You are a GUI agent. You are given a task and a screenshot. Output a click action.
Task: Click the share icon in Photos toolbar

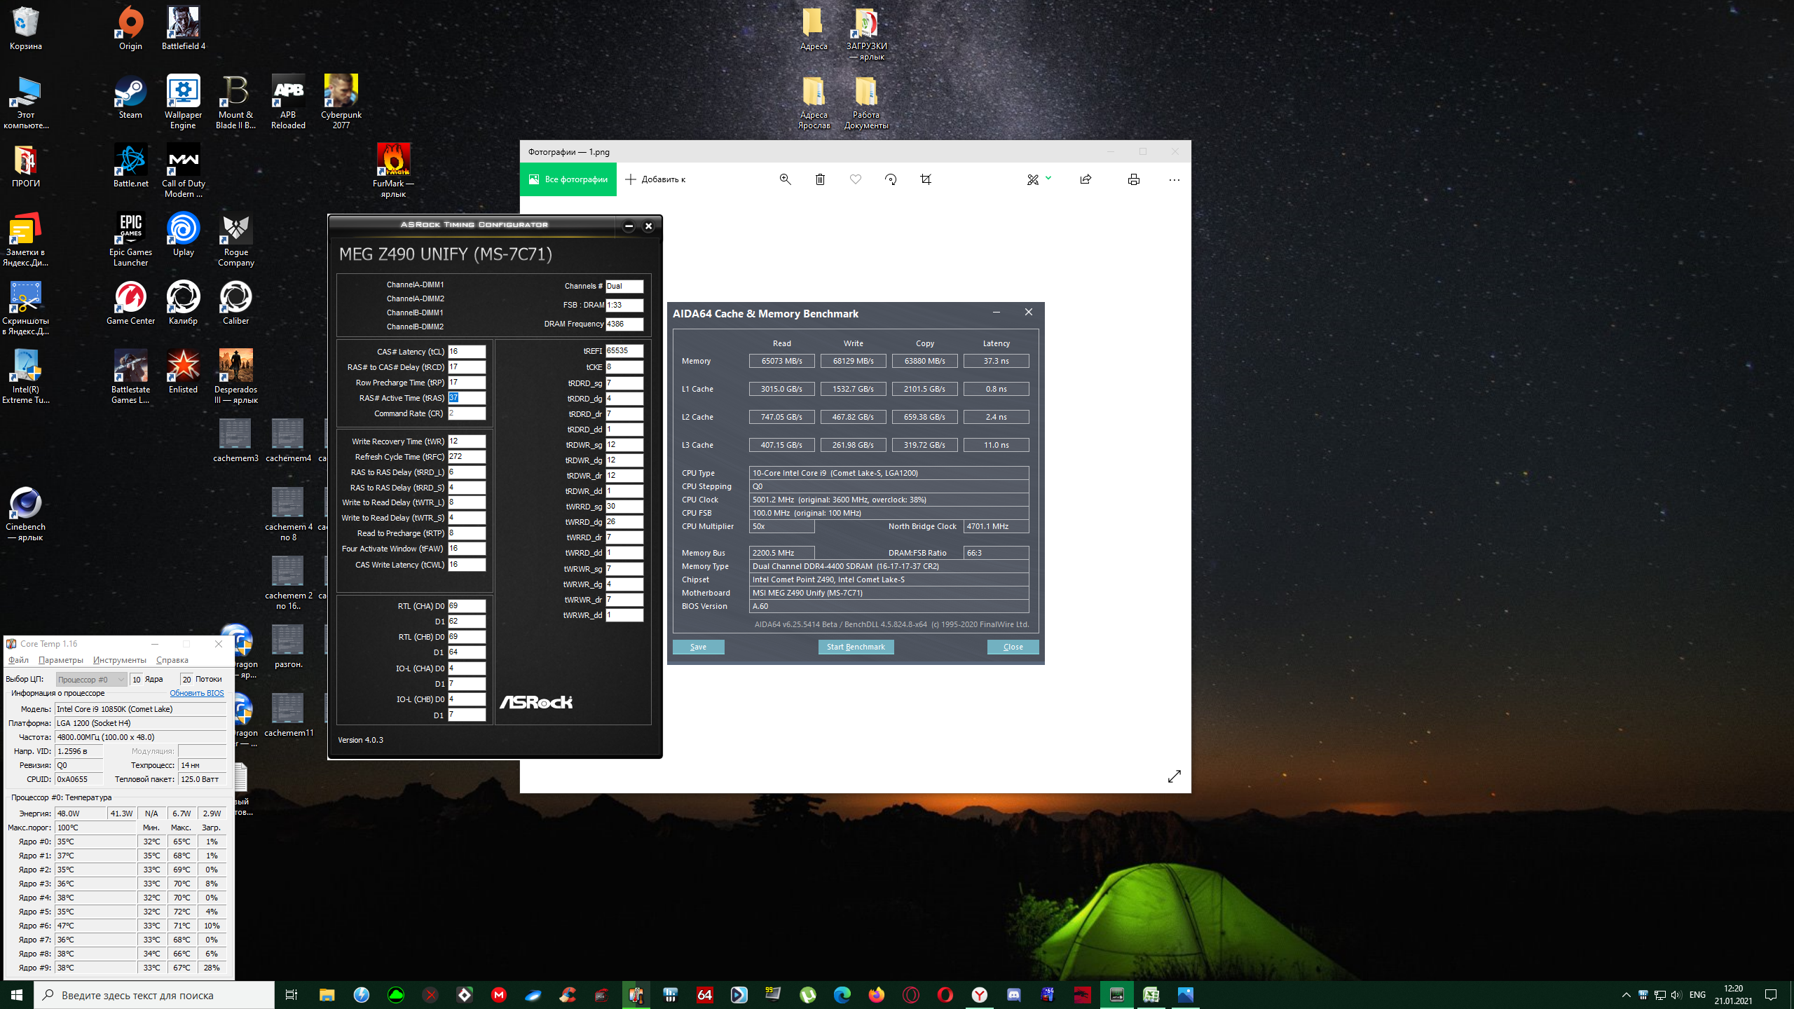click(1086, 179)
